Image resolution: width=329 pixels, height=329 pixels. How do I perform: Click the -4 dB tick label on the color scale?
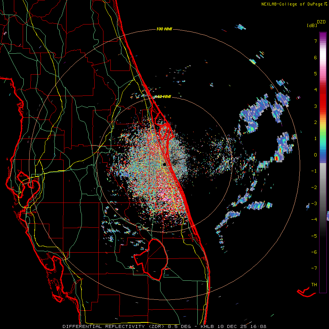314,220
